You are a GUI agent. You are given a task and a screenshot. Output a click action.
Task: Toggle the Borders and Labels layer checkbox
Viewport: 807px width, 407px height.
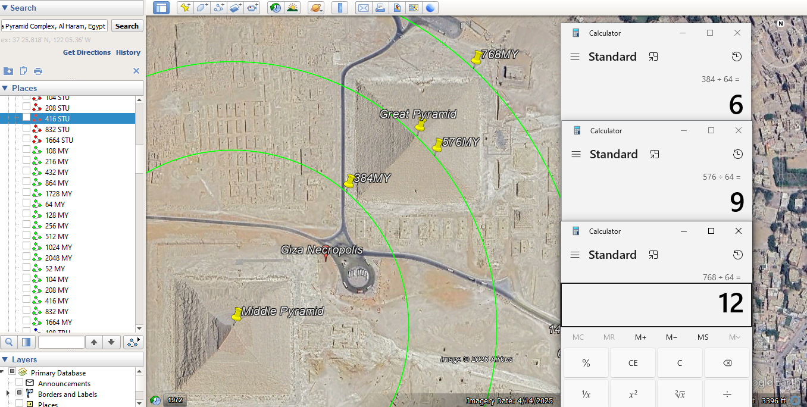point(19,394)
